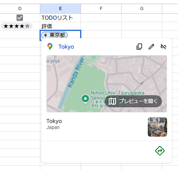Remove the place link with unlink icon

point(164,47)
